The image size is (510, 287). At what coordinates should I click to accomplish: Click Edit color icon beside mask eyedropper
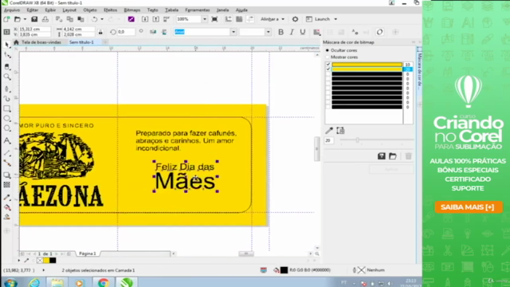pyautogui.click(x=340, y=131)
